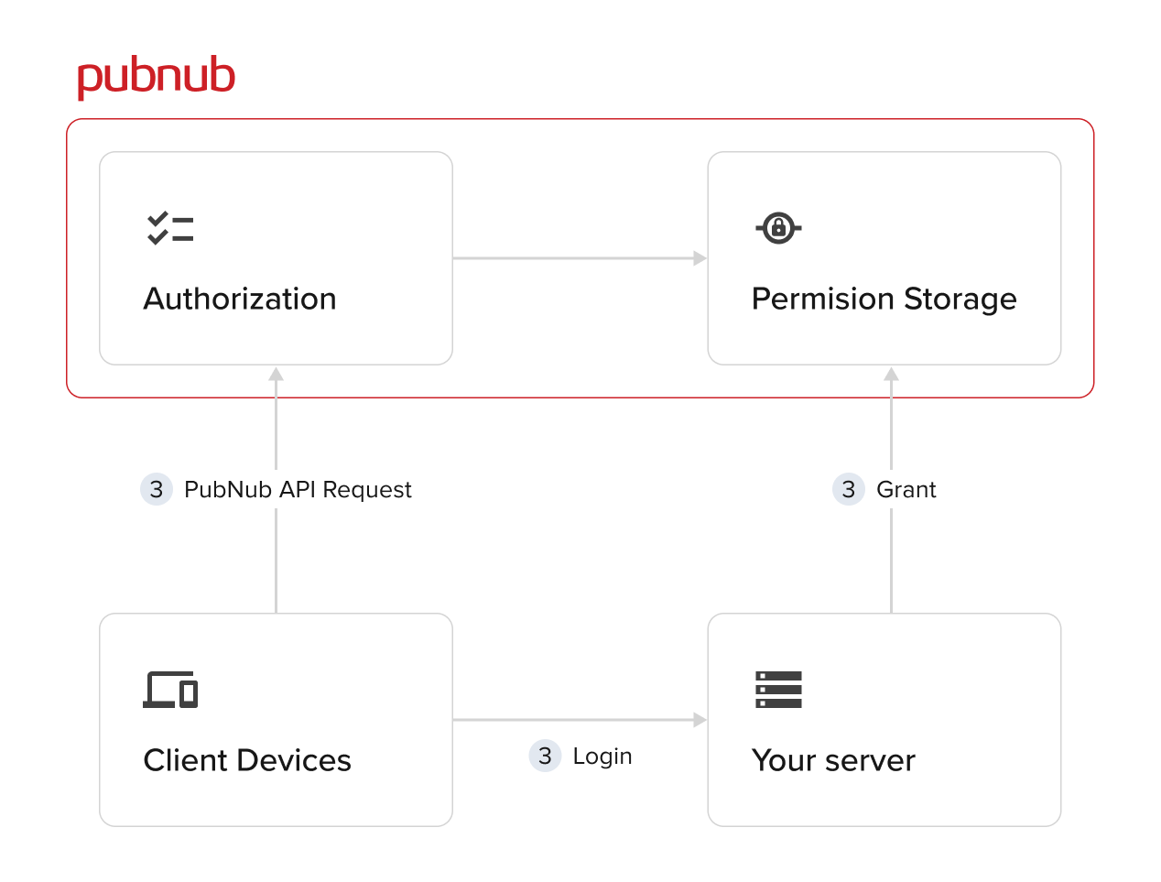Image resolution: width=1161 pixels, height=882 pixels.
Task: Click the PubNub API Request label
Action: (x=297, y=489)
